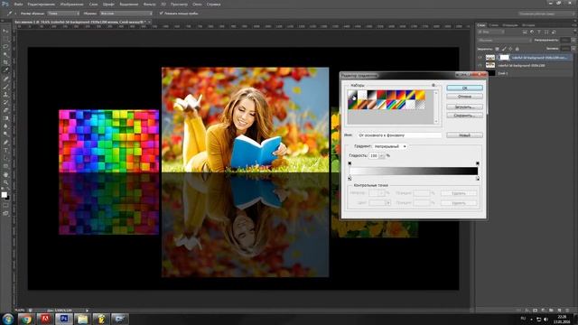The width and height of the screenshot is (578, 325).
Task: Toggle lock all padlock icon
Action: coord(517,49)
